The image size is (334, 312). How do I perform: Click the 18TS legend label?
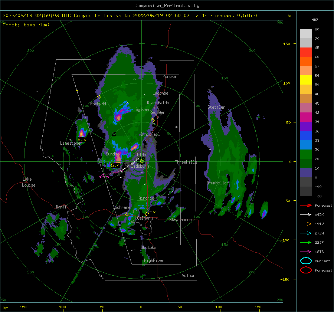coord(319,252)
